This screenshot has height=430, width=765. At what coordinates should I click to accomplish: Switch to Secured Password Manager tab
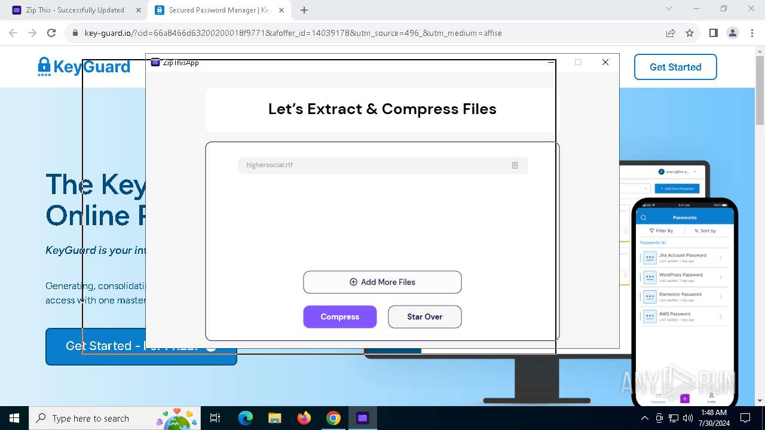point(218,10)
